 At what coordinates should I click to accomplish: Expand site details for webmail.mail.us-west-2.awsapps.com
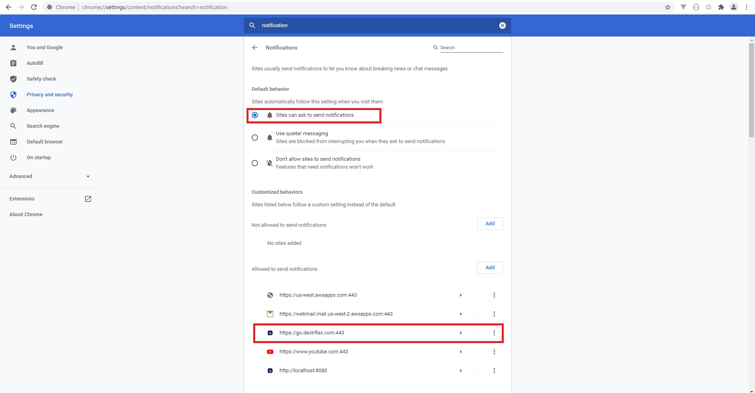click(x=461, y=314)
